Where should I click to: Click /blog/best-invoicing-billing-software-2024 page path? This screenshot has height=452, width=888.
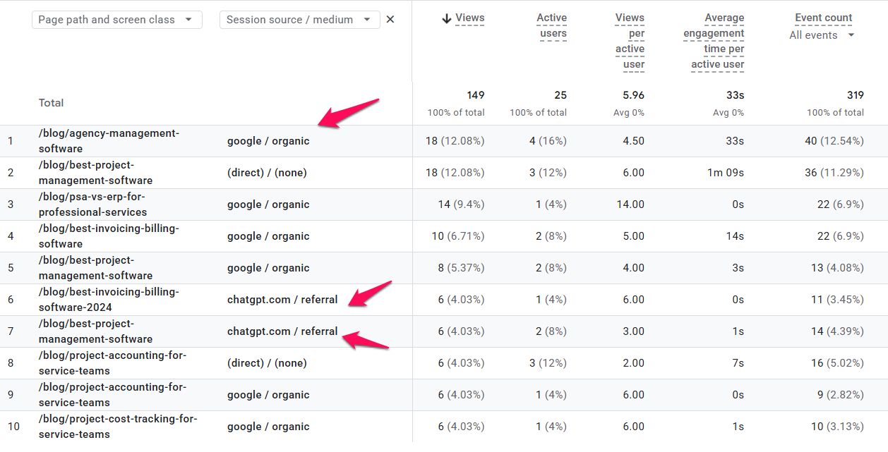109,300
